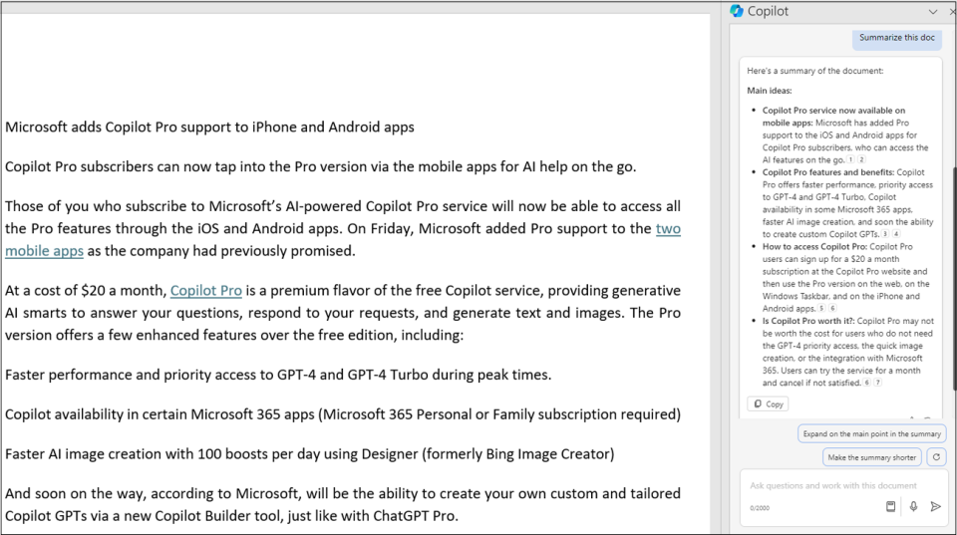The height and width of the screenshot is (535, 957).
Task: Click the 'How to access Copilot Pro:' bullet heading
Action: click(x=814, y=247)
